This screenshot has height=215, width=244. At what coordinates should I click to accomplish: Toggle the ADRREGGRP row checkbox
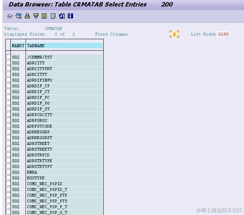[8, 131]
